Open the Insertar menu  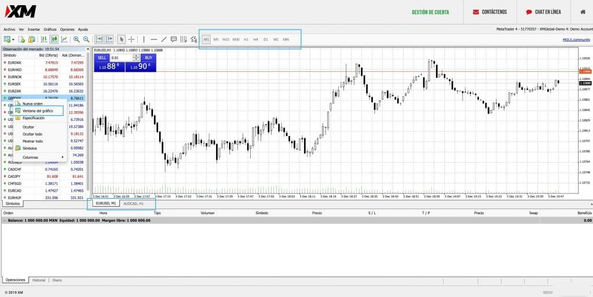tap(34, 29)
